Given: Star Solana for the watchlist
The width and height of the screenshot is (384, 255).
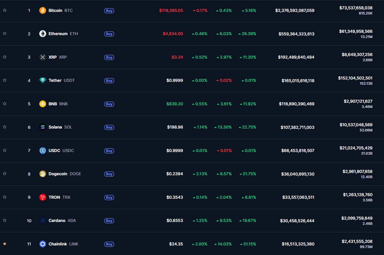Looking at the screenshot, I should click(5, 127).
